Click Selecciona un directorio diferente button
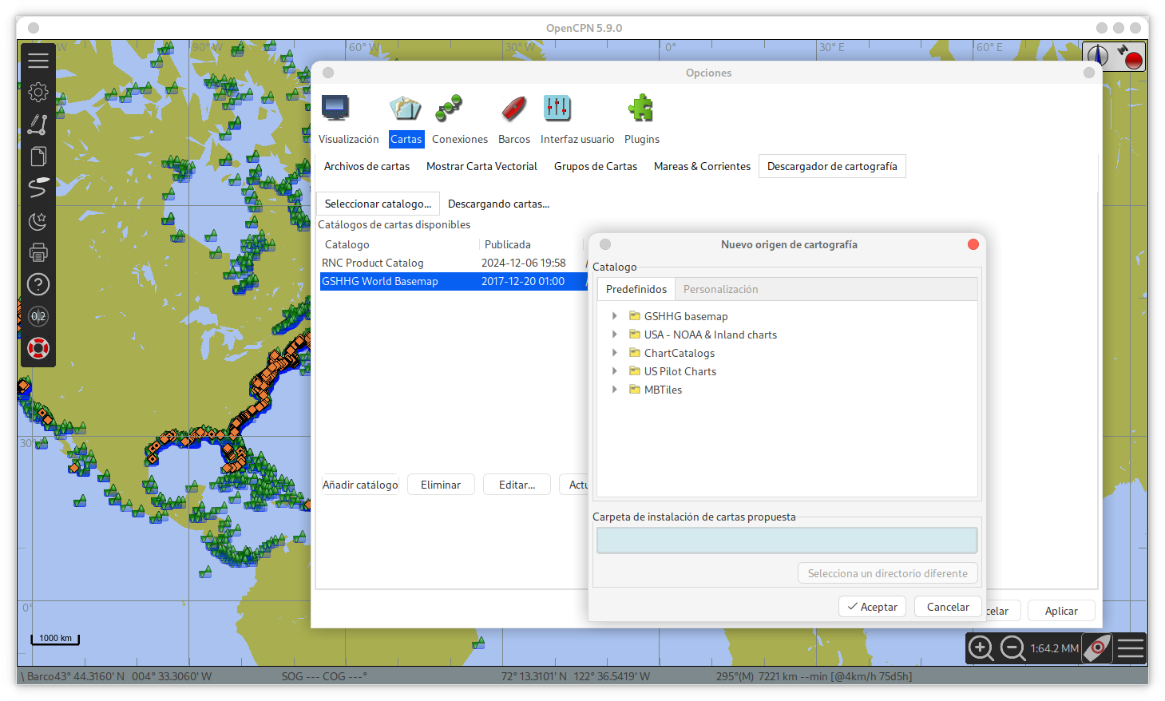The width and height of the screenshot is (1165, 701). click(887, 573)
